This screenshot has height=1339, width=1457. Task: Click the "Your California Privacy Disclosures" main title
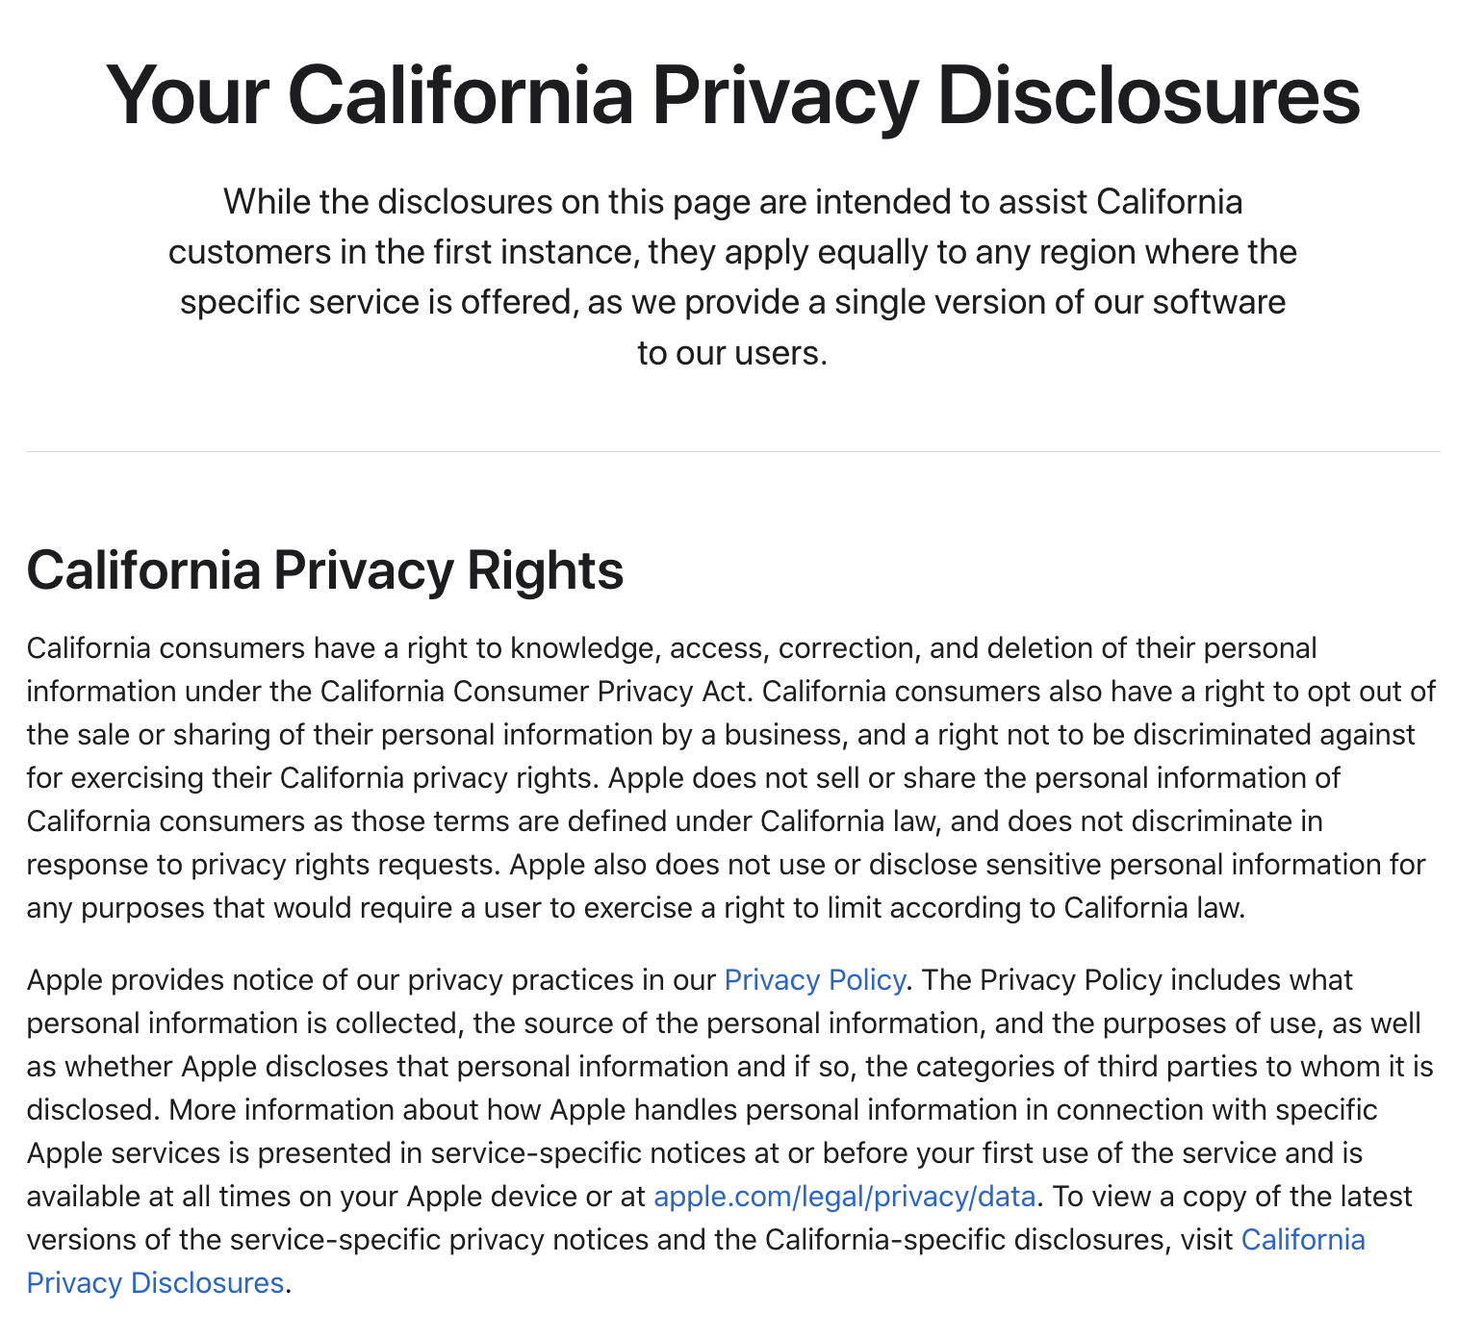[x=732, y=94]
